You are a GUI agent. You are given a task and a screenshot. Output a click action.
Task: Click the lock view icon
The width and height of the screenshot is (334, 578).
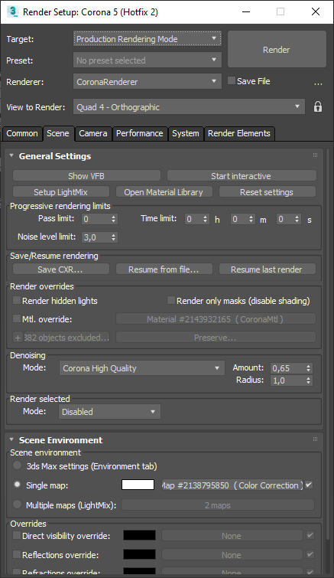[317, 107]
